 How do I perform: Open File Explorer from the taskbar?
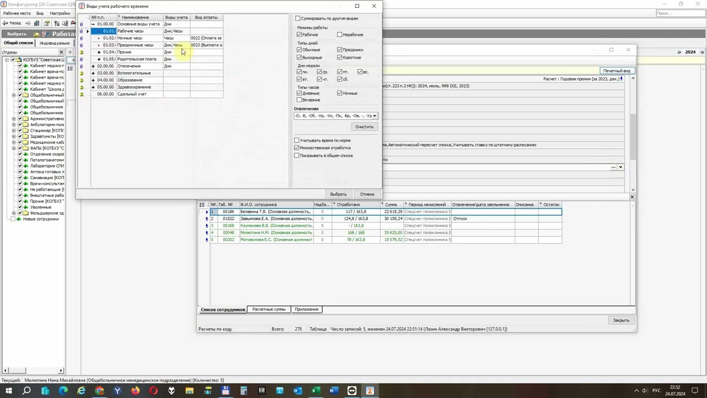(189, 391)
